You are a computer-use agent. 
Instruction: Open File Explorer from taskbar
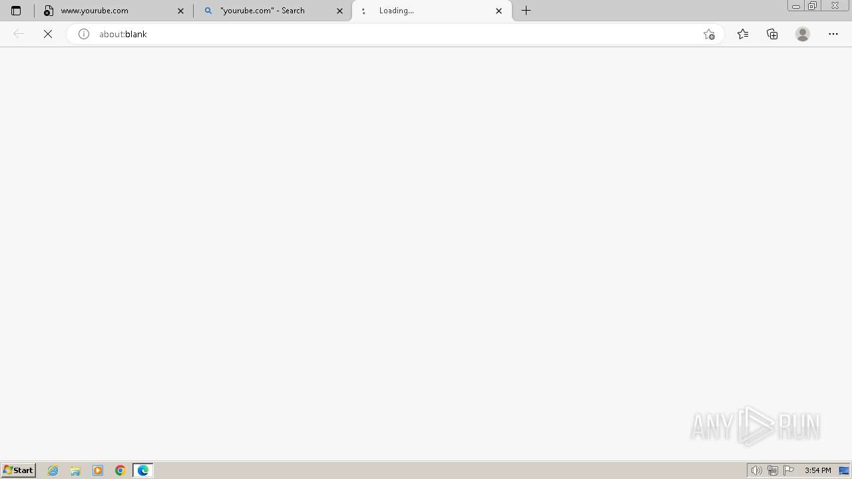(x=75, y=470)
